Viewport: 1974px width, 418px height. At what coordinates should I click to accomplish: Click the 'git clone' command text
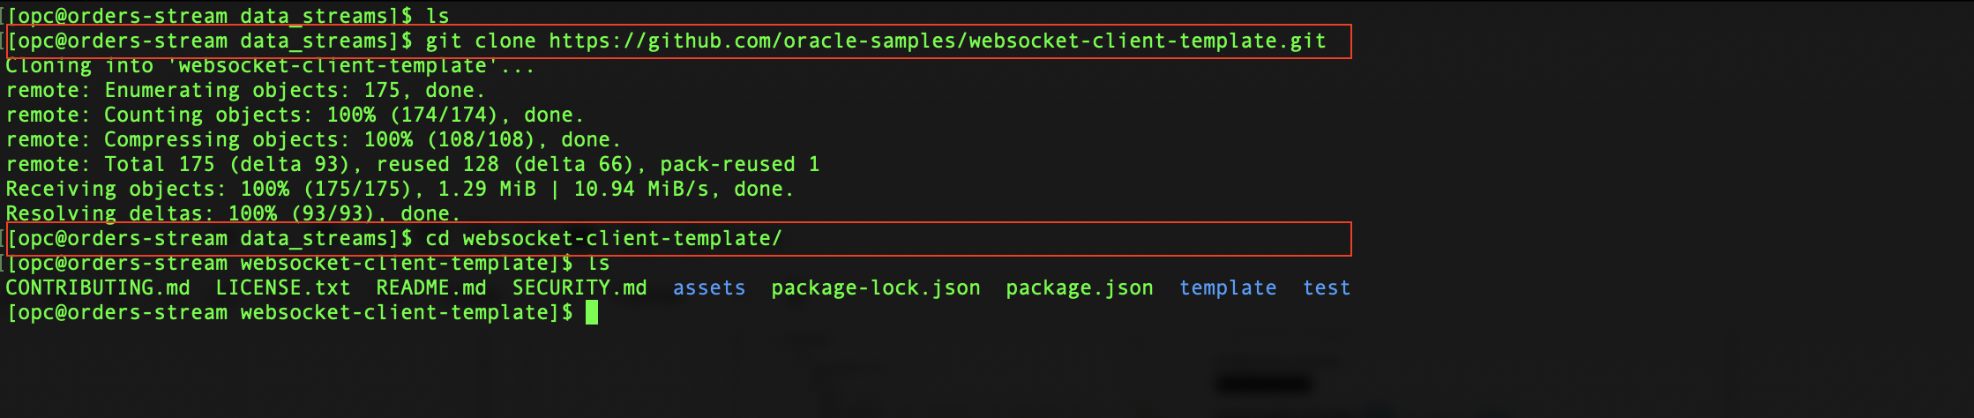pos(481,41)
